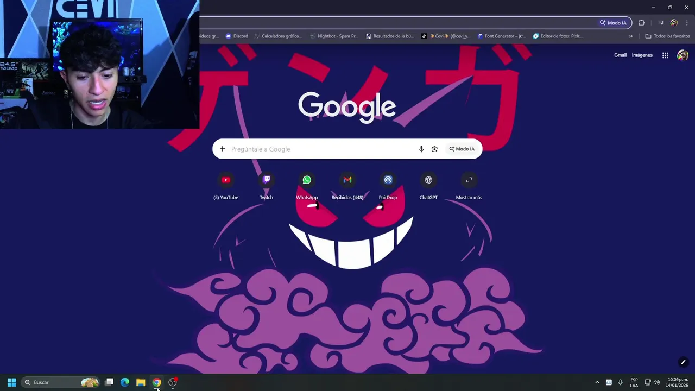The image size is (695, 391).
Task: Open the network status tray icon
Action: 647,382
